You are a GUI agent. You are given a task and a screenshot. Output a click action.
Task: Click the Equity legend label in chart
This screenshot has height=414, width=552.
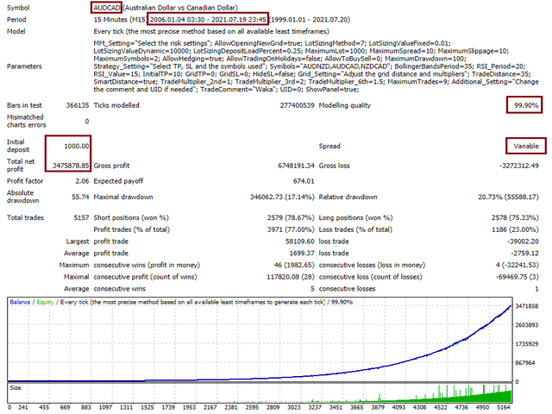click(45, 302)
